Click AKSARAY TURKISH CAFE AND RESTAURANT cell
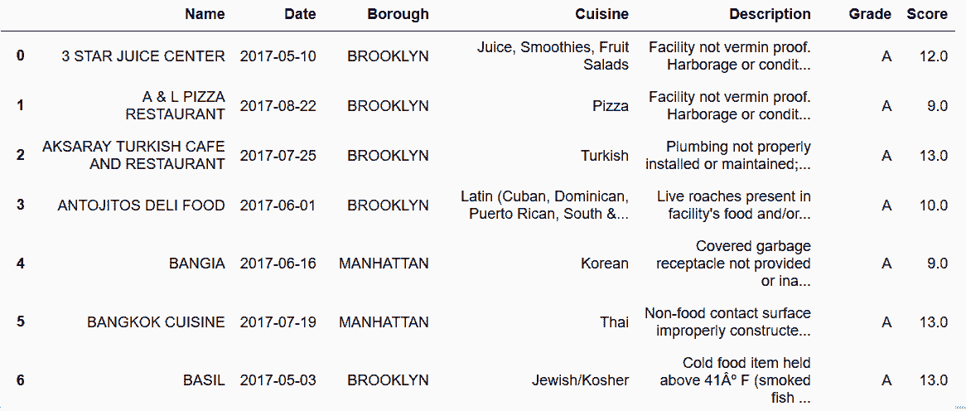The image size is (966, 411). pos(133,155)
